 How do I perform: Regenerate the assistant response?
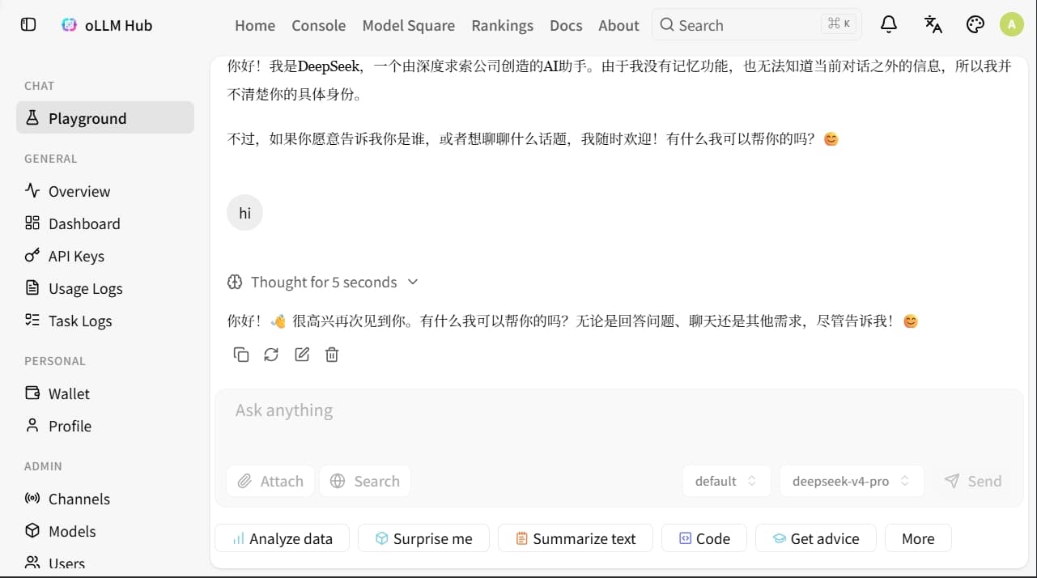point(271,355)
